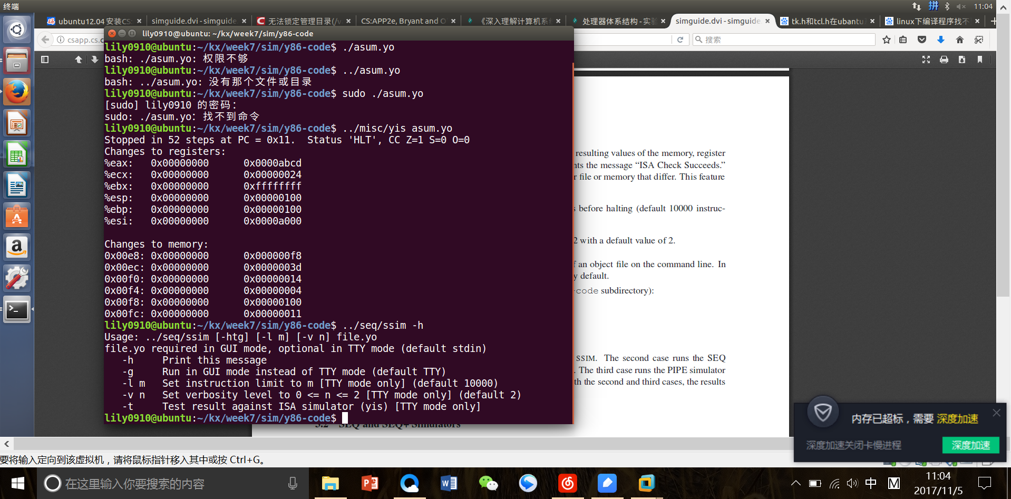Save page to Pocket icon
1011x499 pixels.
922,40
